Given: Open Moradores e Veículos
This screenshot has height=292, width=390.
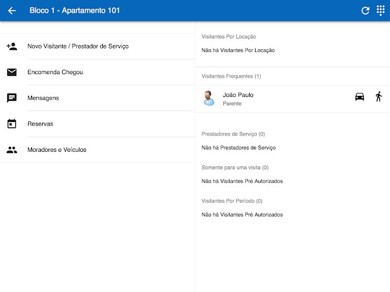Looking at the screenshot, I should tap(57, 150).
